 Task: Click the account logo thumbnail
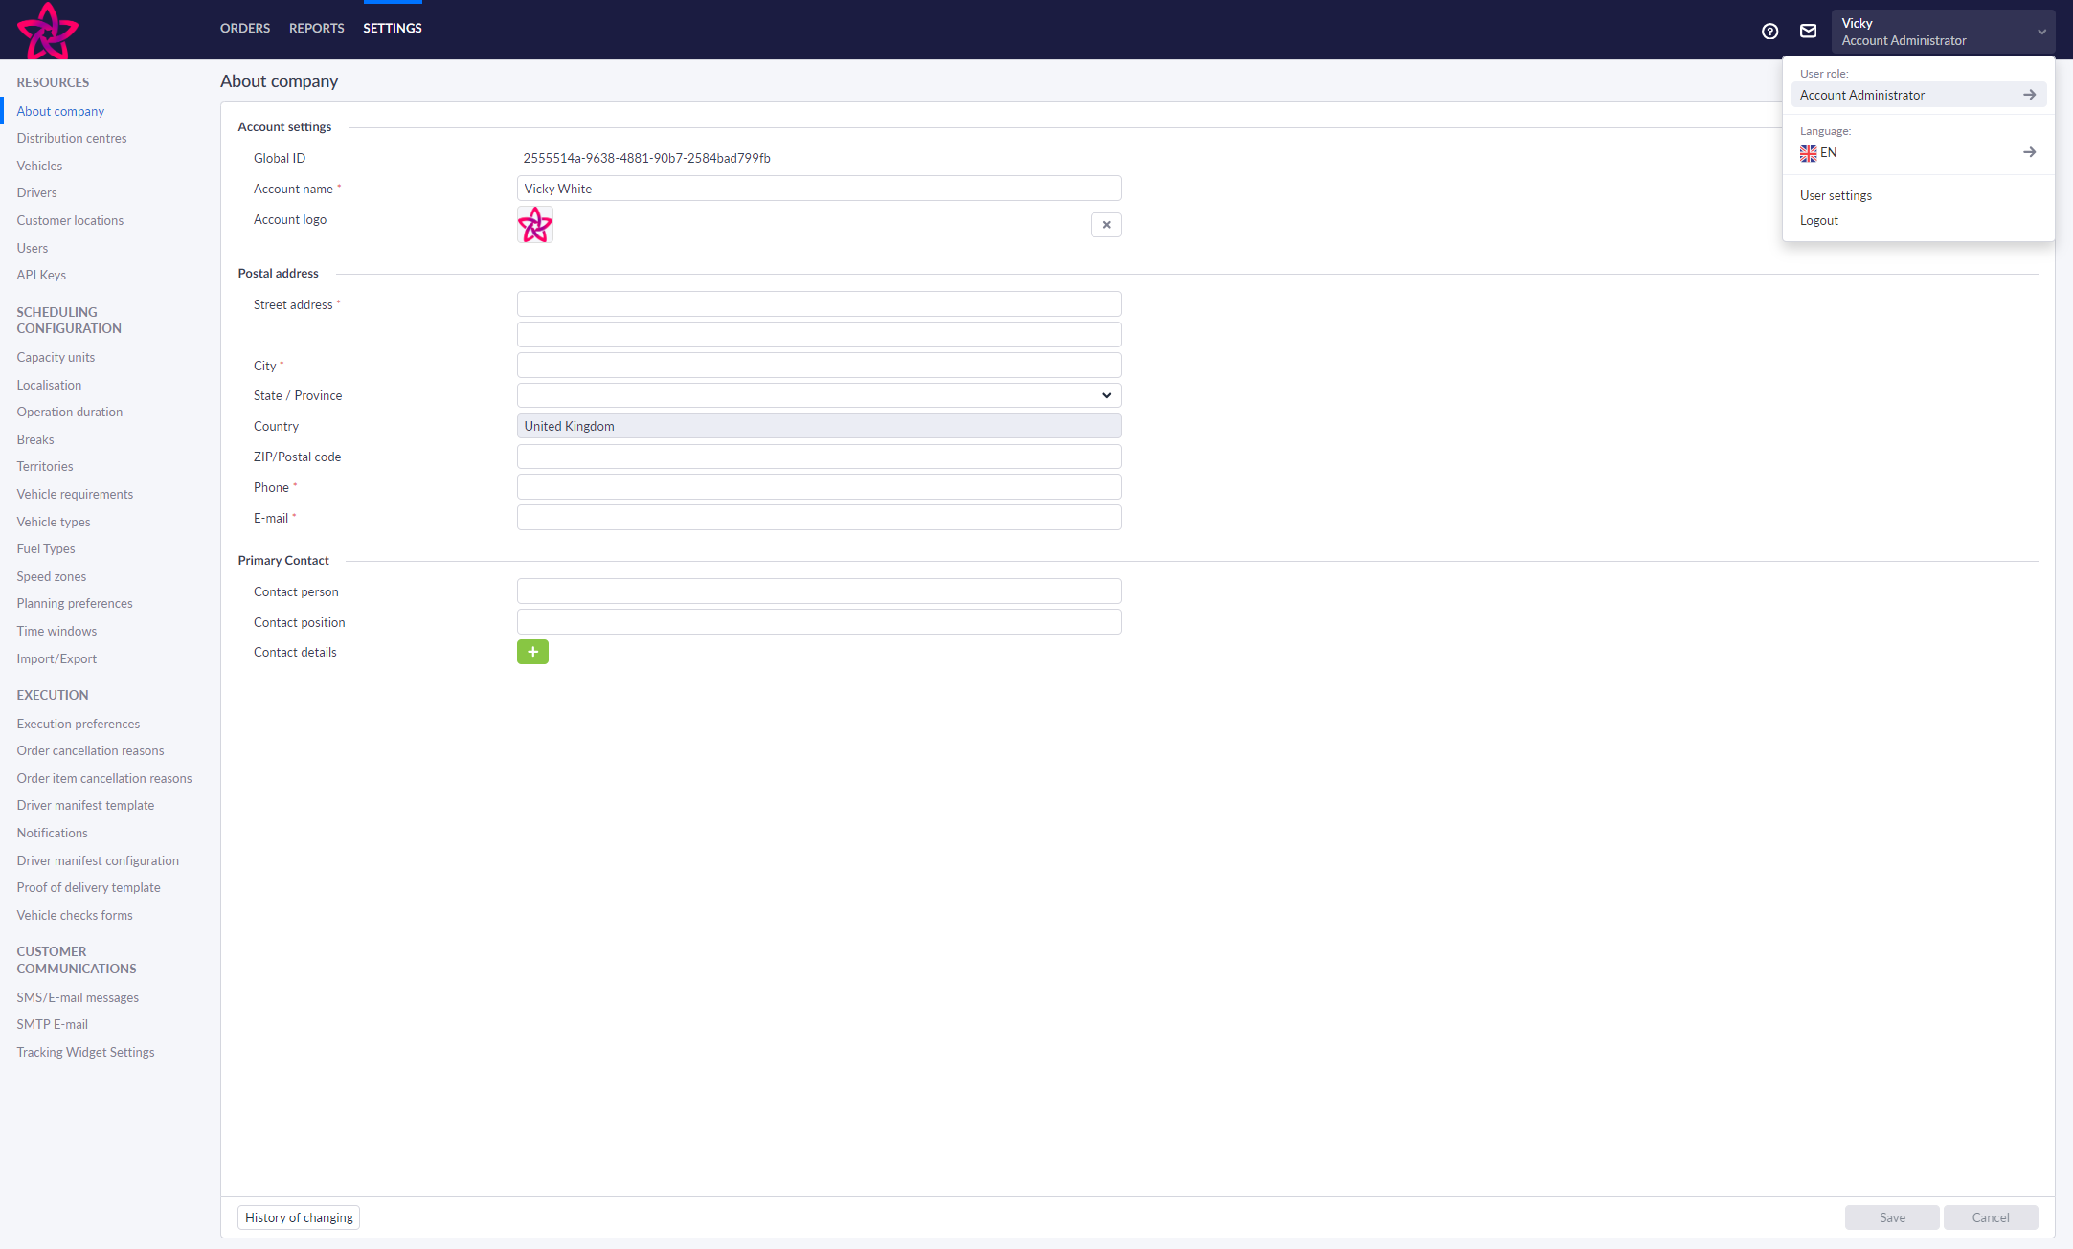point(535,225)
